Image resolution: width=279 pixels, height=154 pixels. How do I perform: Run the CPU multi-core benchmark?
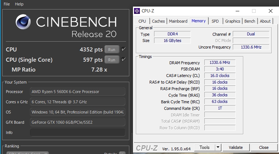(112, 50)
